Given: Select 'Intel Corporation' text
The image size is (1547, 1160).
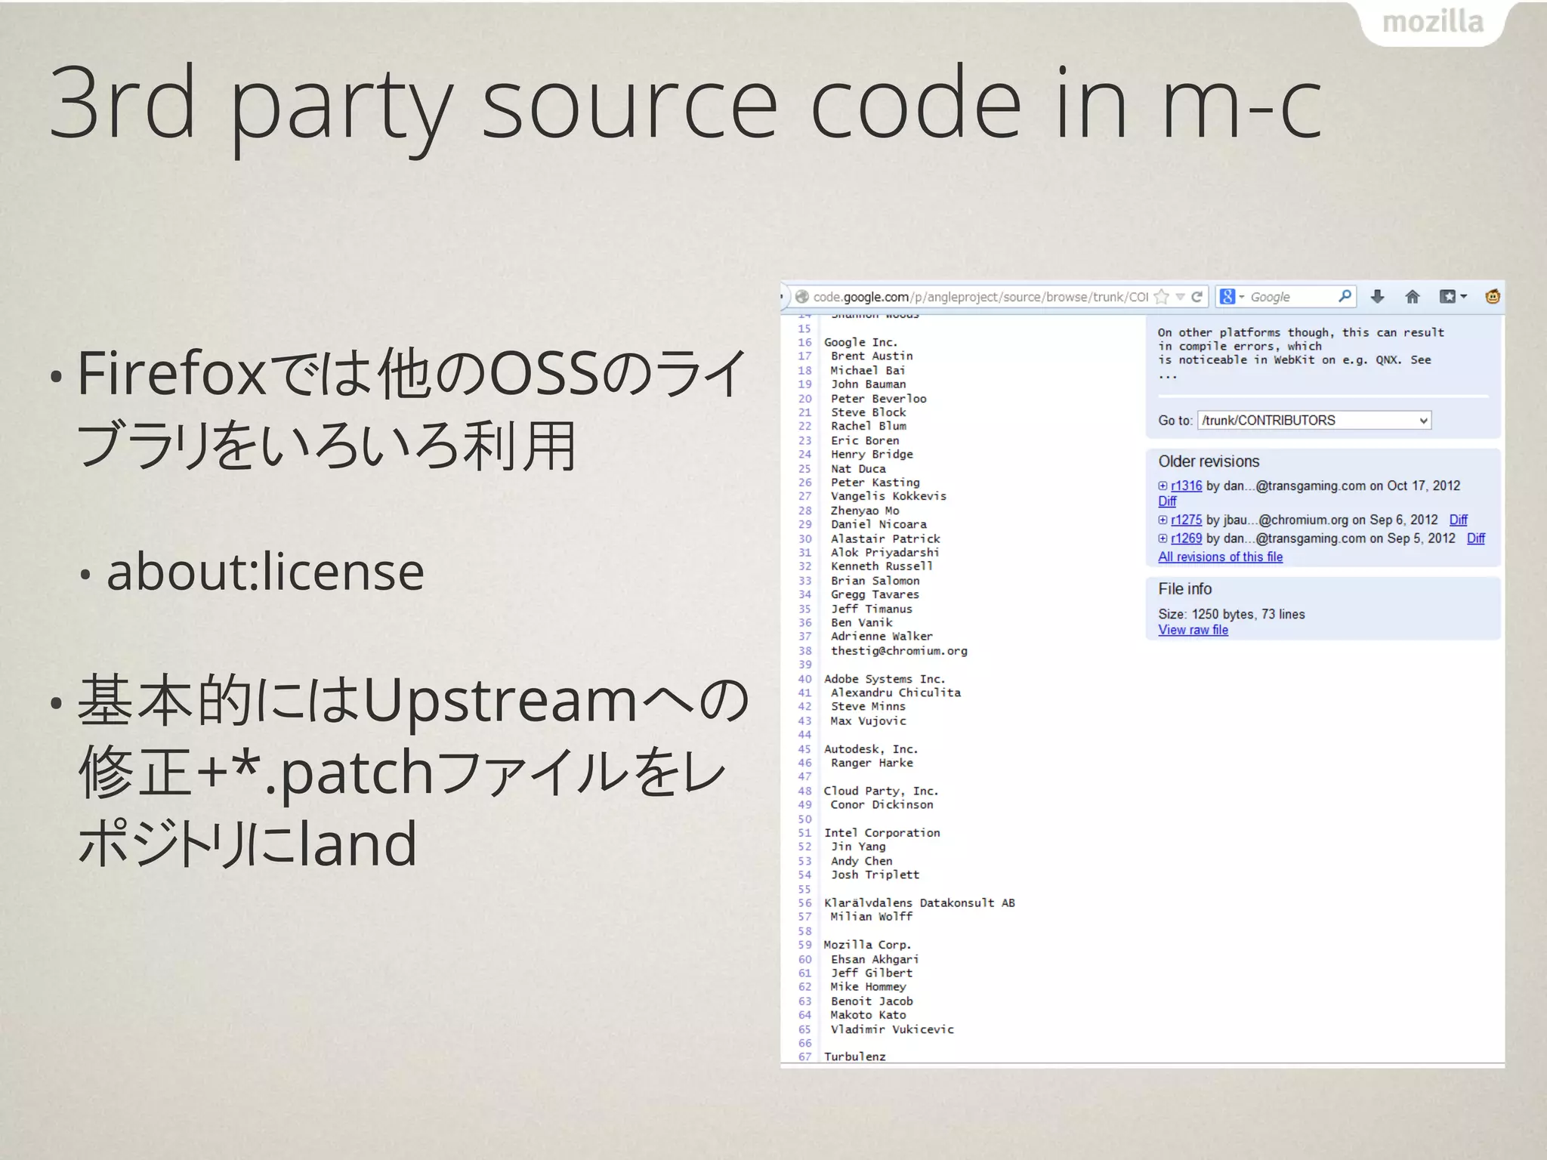Looking at the screenshot, I should point(882,832).
